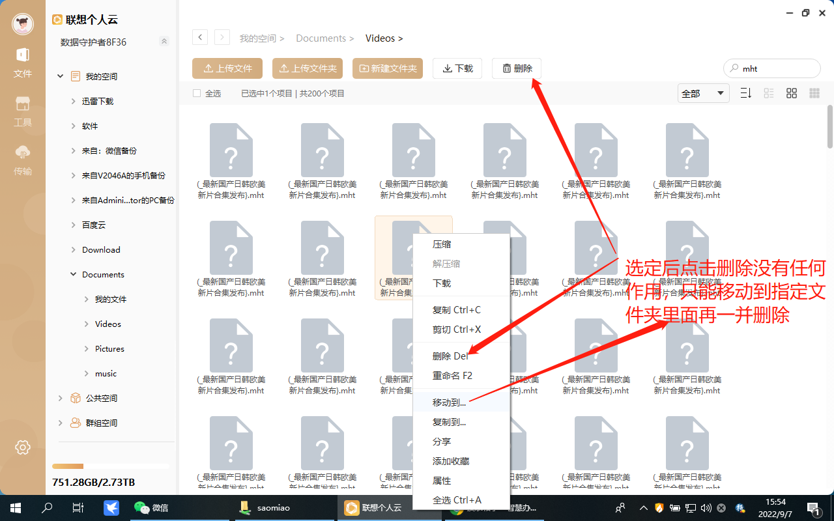
Task: Open the 全部 file type filter dropdown
Action: pos(703,93)
